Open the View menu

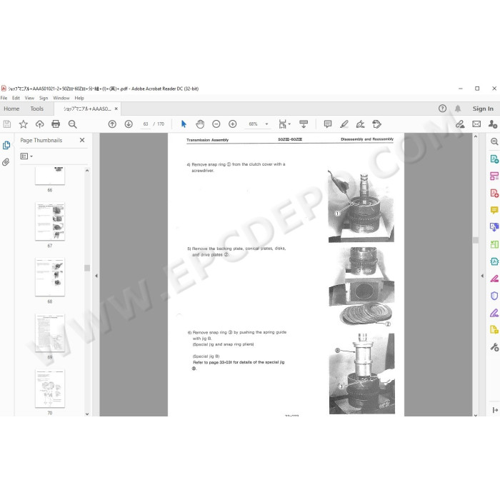29,98
